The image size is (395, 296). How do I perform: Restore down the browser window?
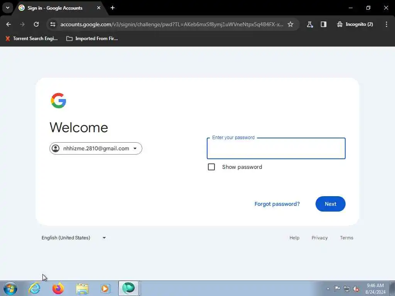368,8
